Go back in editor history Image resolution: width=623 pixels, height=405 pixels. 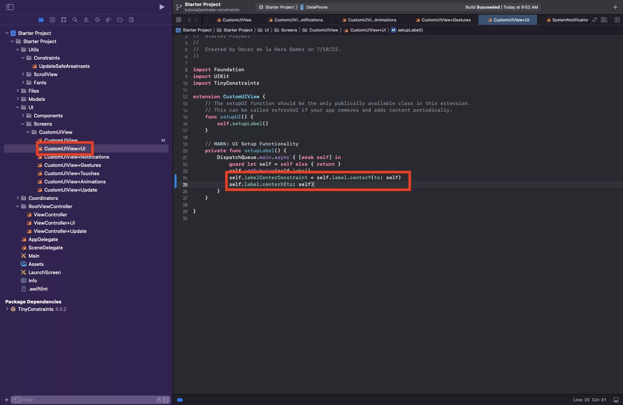189,20
